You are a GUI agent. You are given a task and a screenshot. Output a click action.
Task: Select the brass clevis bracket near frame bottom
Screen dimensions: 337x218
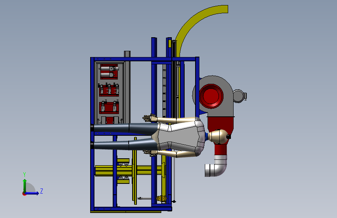161,199
